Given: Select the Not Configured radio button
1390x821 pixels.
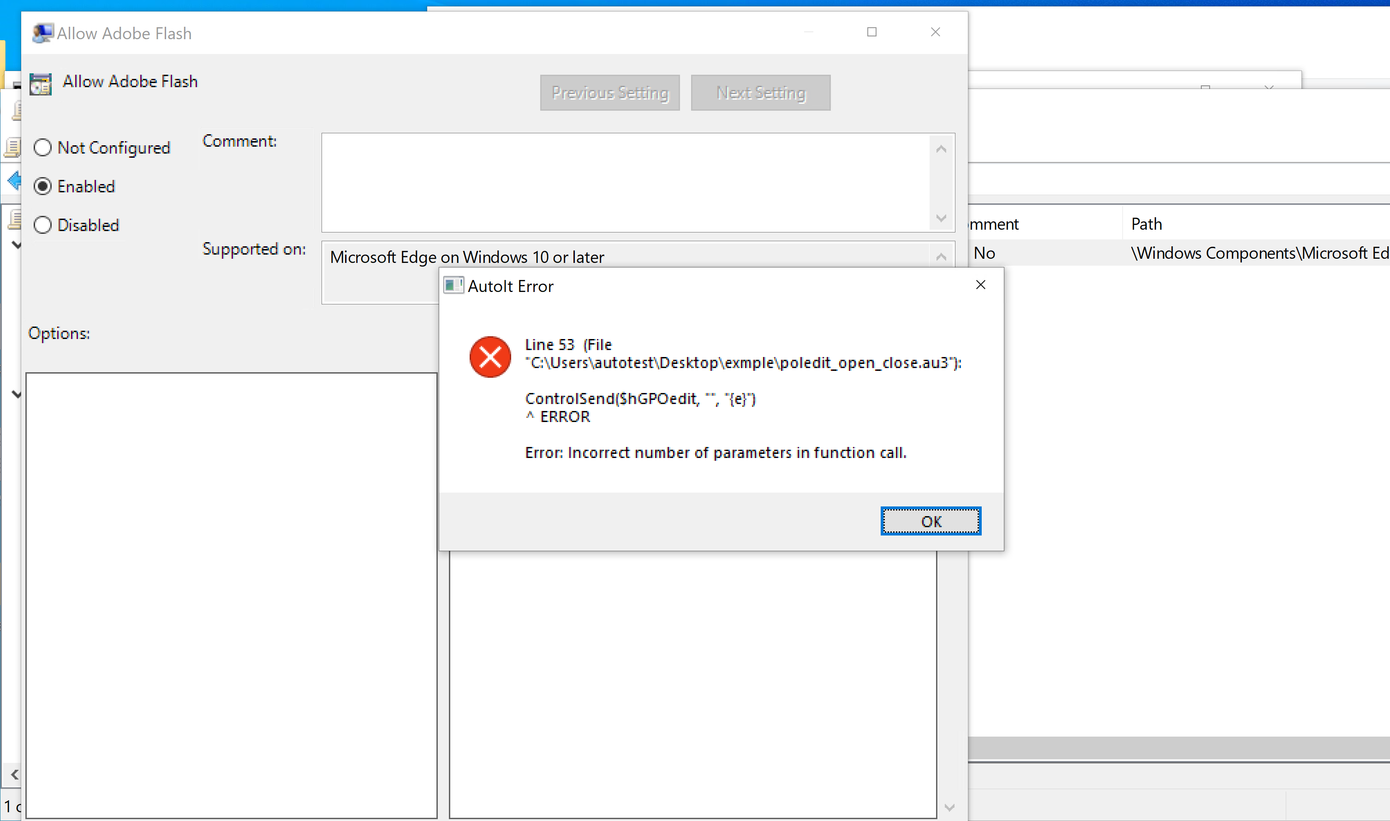Looking at the screenshot, I should pyautogui.click(x=42, y=148).
